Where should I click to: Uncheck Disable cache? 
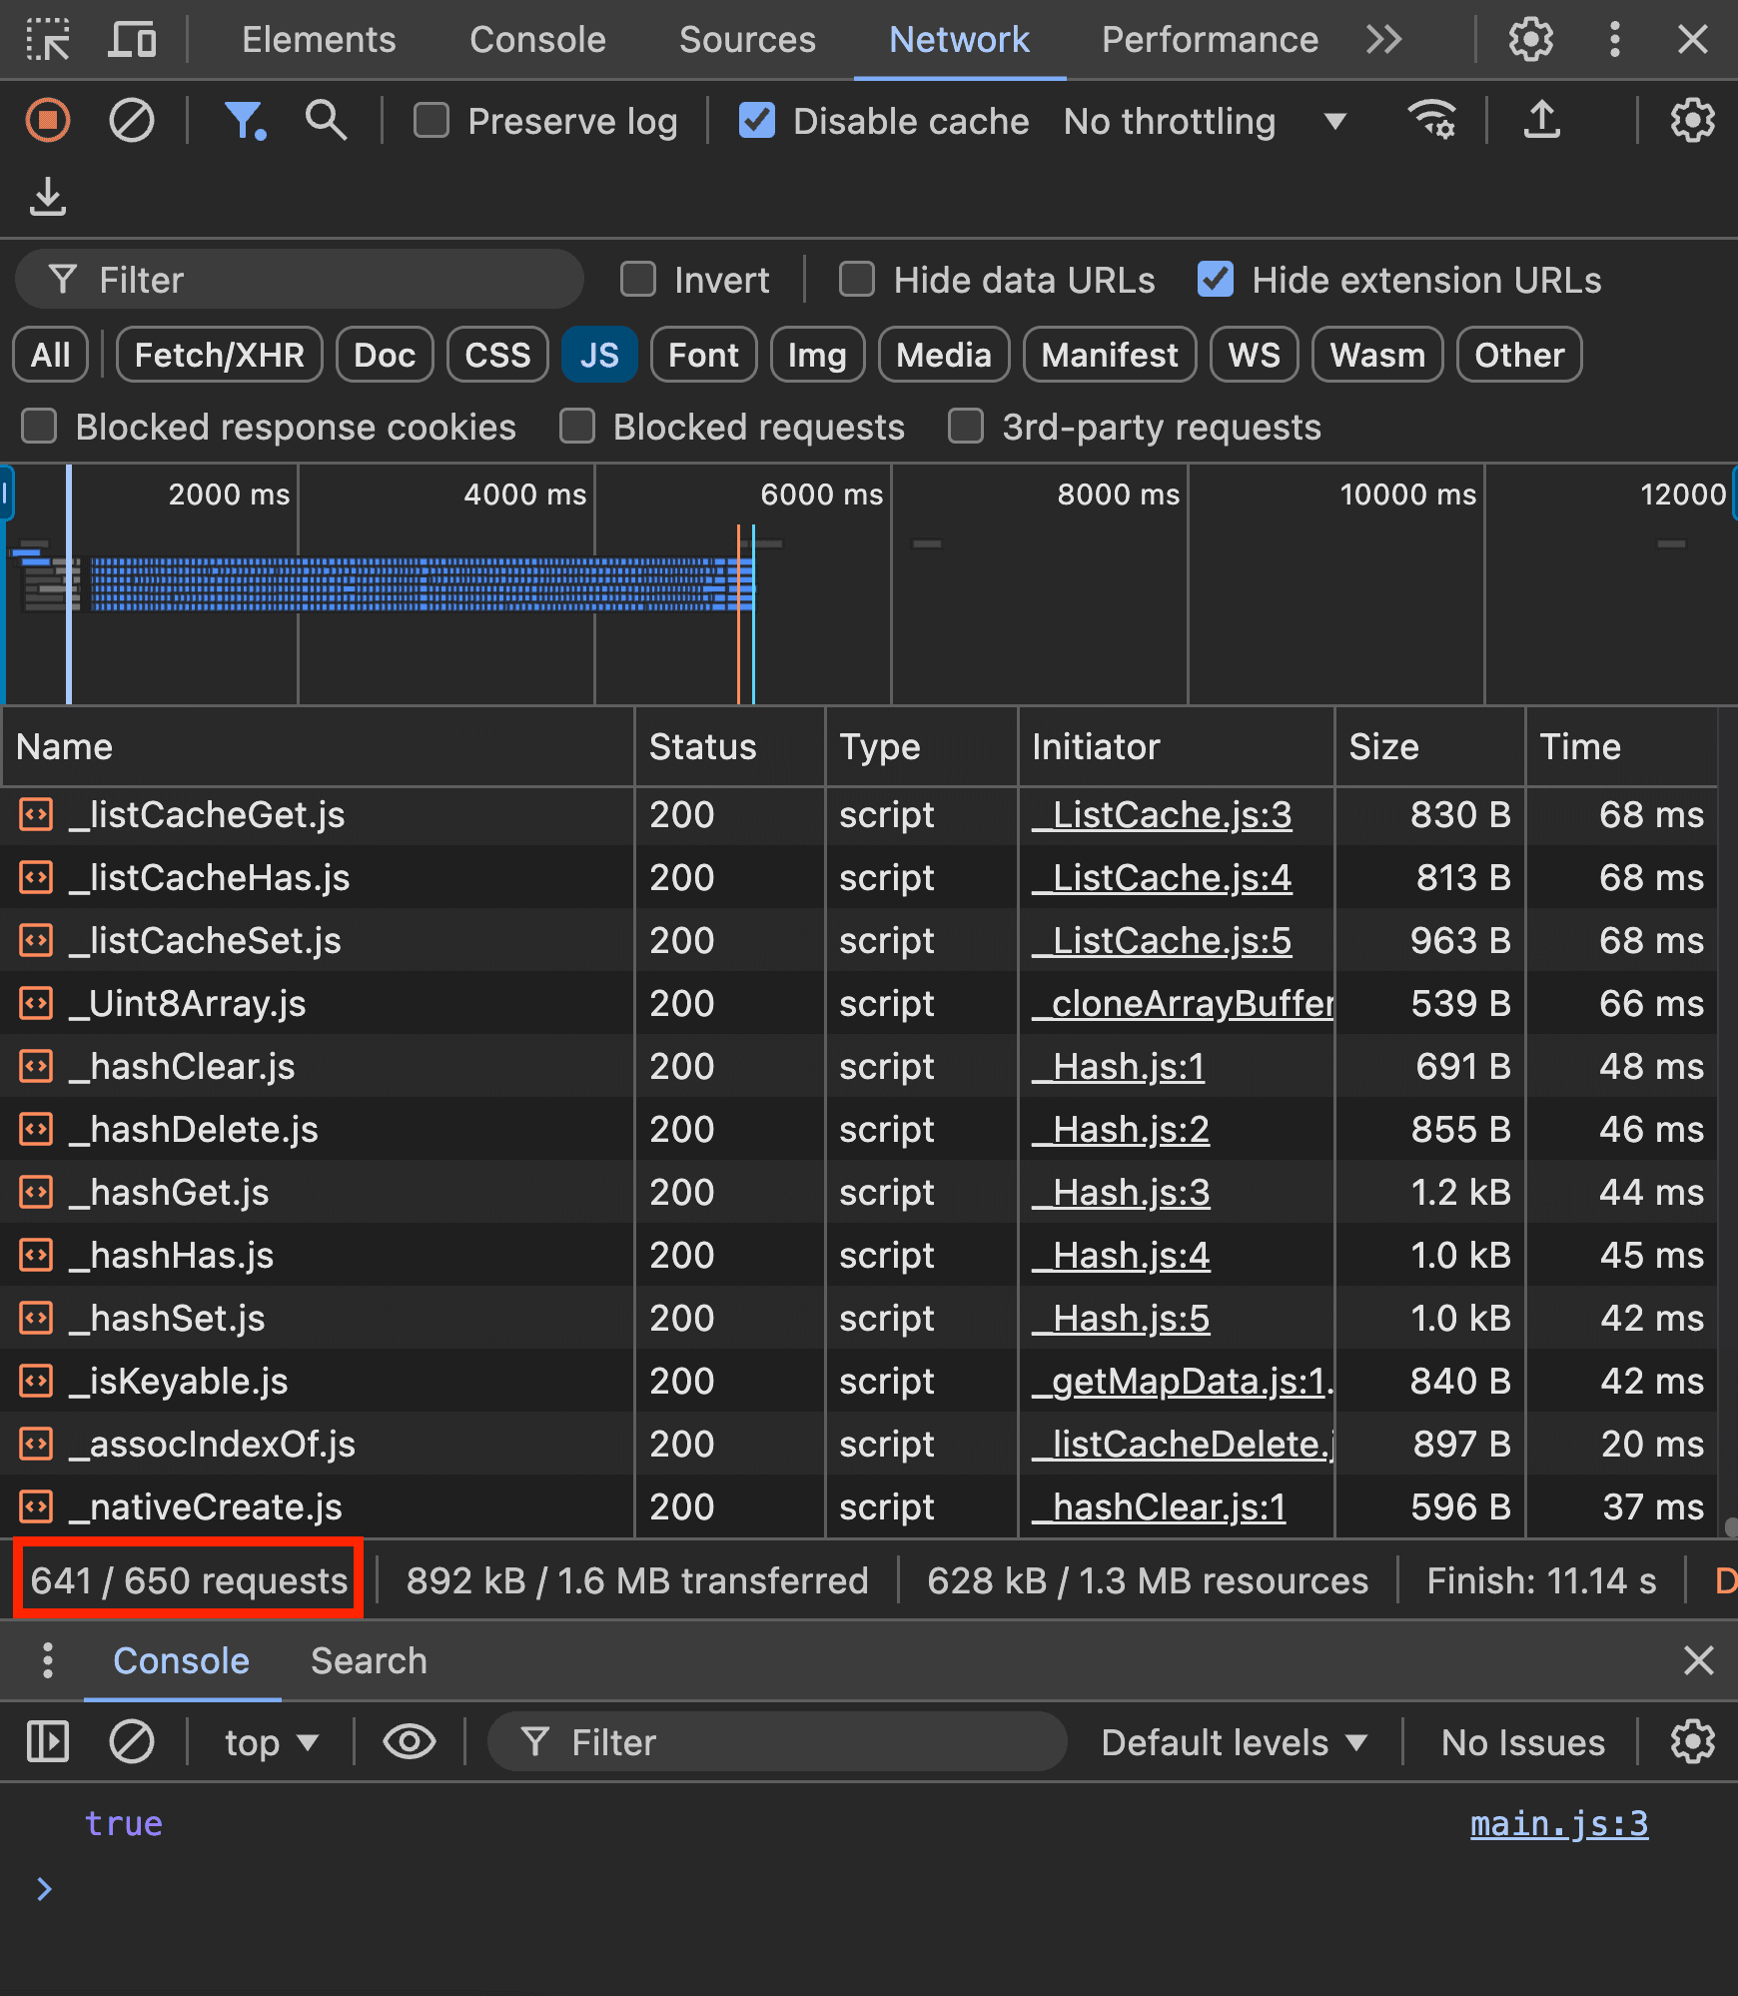(x=757, y=121)
